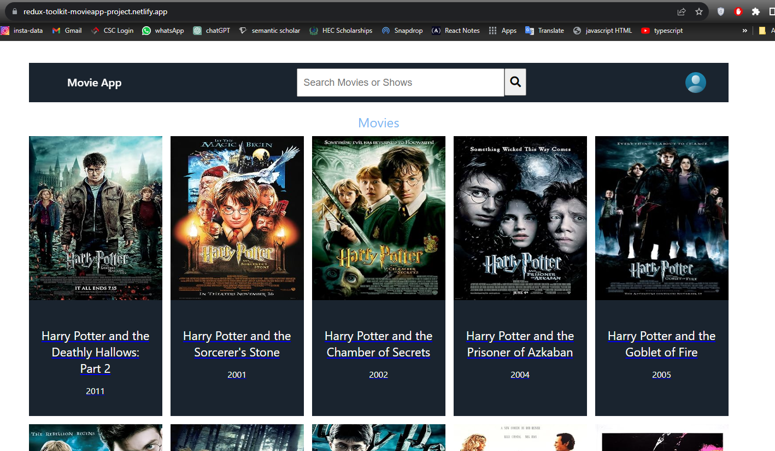Open the Translate bookmark
775x451 pixels.
pos(544,31)
